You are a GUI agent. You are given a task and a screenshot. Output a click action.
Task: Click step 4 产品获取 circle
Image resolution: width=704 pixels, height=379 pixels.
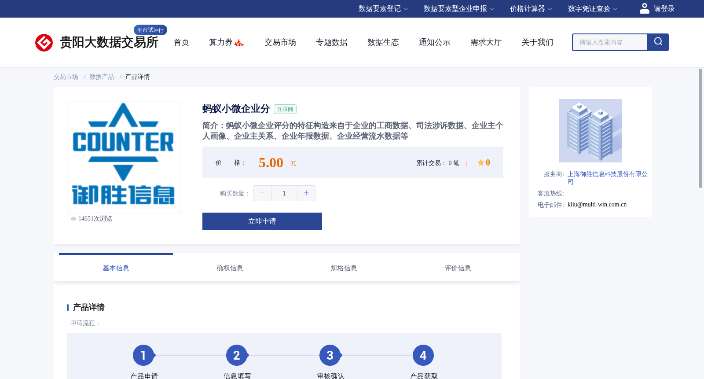click(x=423, y=355)
